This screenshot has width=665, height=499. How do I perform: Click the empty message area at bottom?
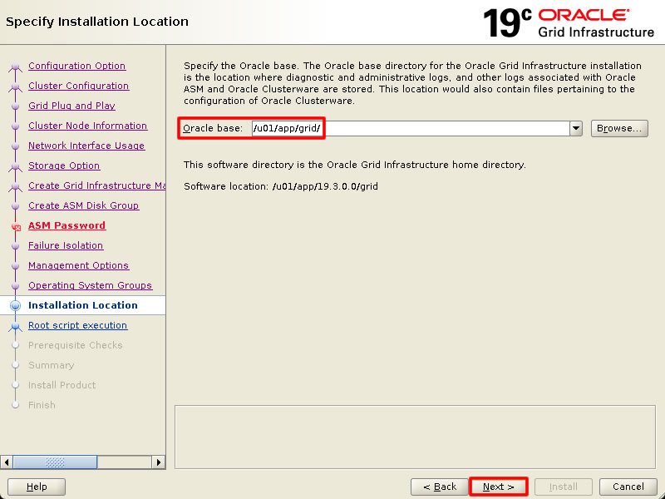tap(415, 437)
